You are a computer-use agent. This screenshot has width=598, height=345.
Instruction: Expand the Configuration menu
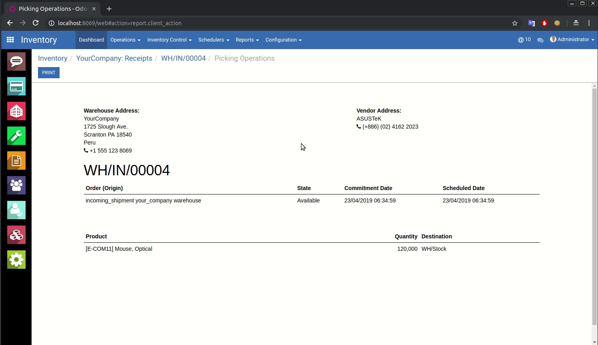(x=283, y=40)
